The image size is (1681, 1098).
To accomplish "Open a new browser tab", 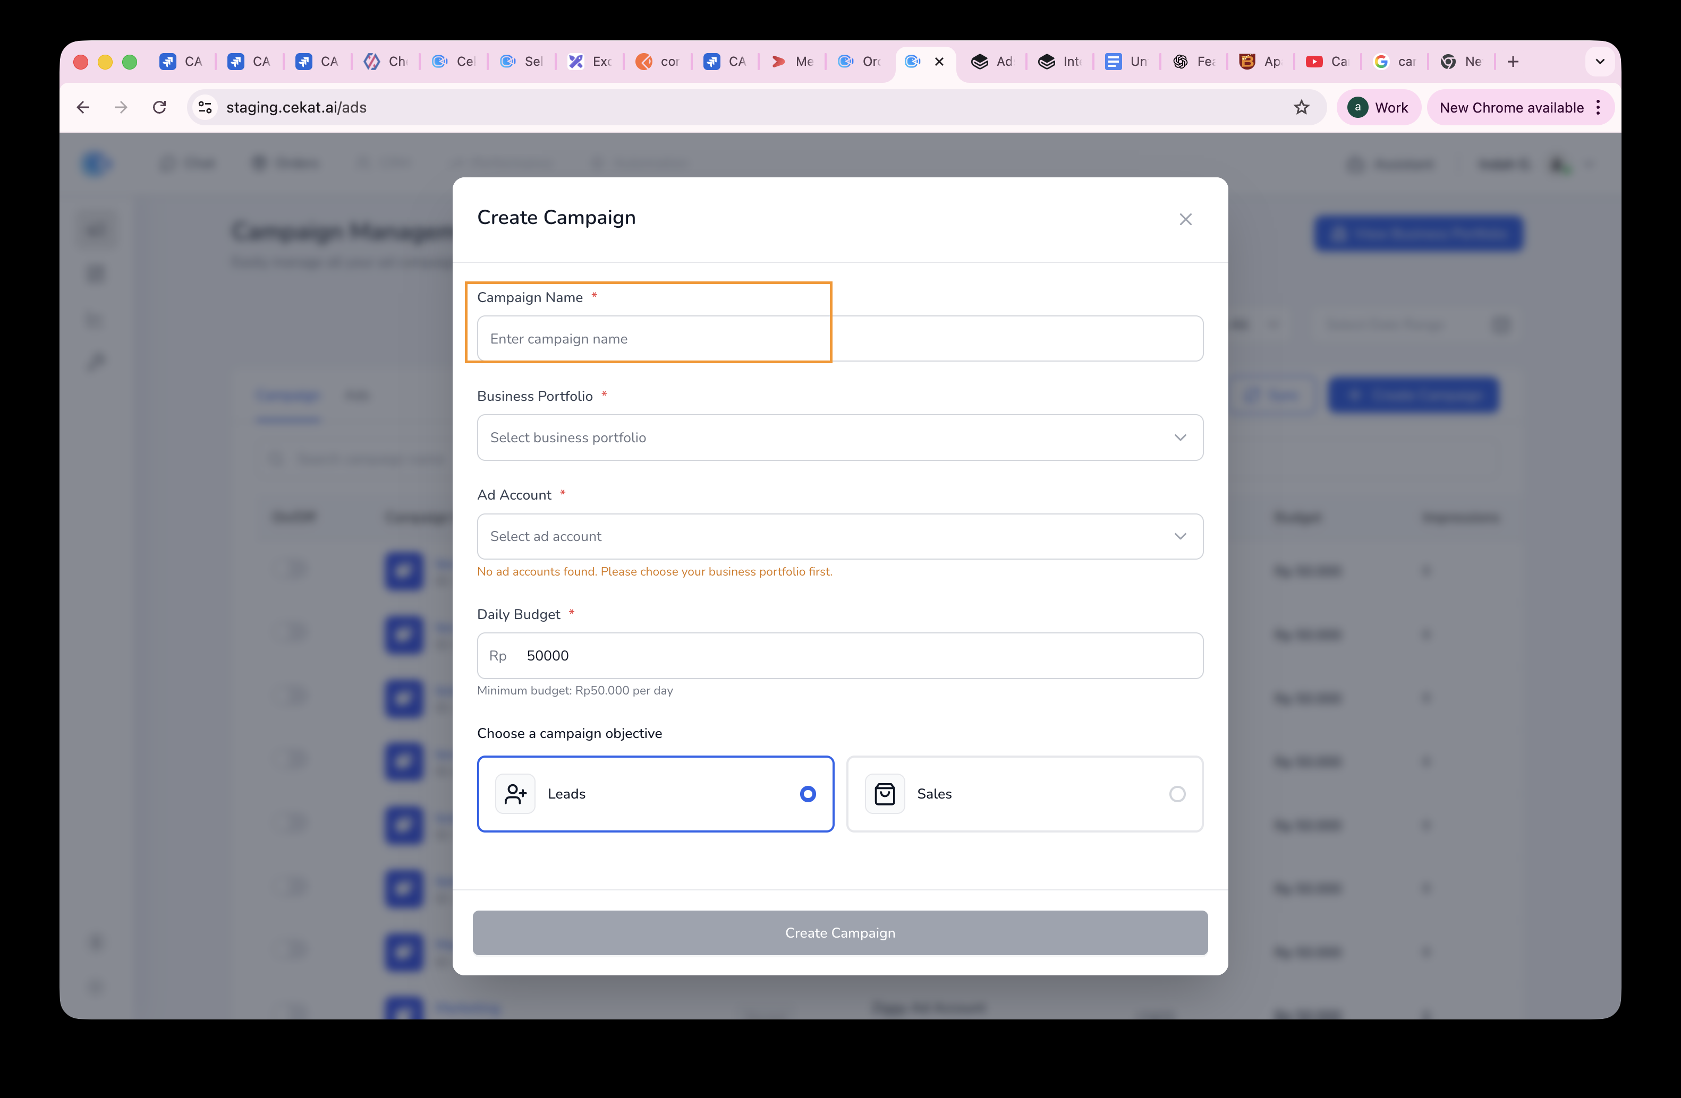I will tap(1513, 62).
